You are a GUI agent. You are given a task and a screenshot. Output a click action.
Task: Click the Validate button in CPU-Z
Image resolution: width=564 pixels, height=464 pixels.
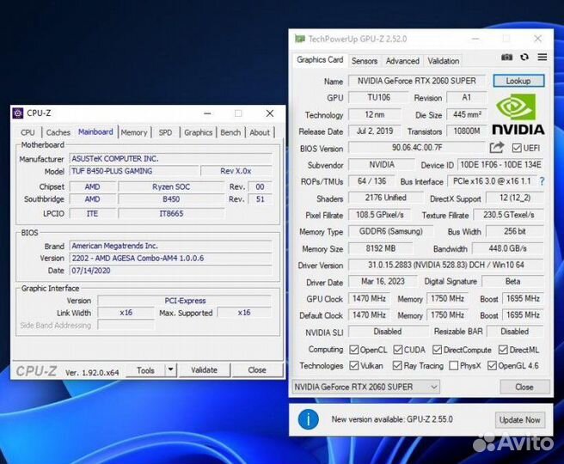204,369
